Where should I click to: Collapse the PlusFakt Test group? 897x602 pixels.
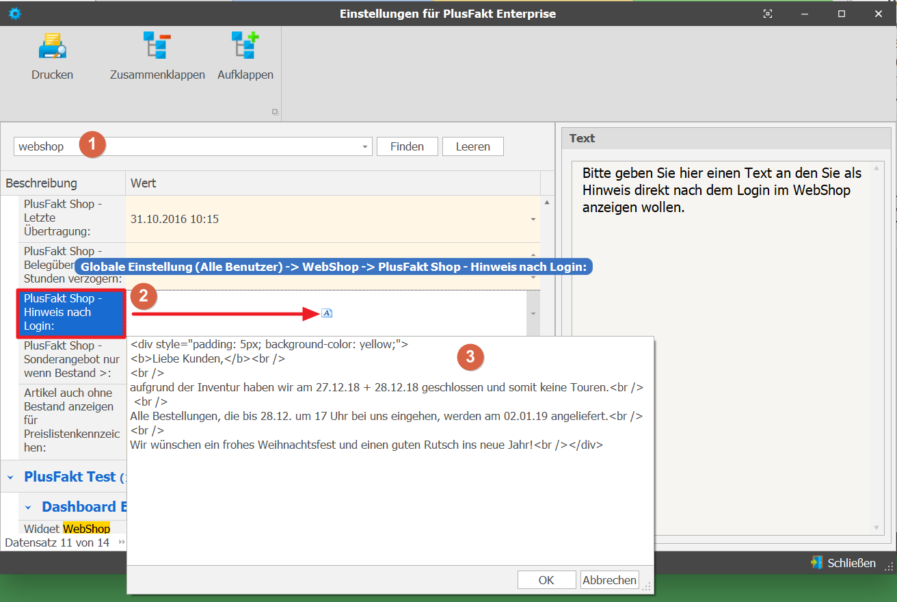pos(10,477)
